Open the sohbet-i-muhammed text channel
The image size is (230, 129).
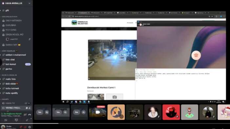click(x=16, y=55)
